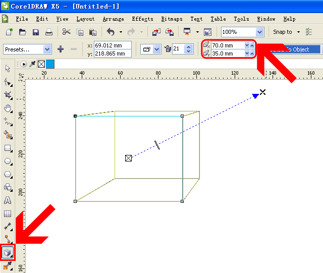Expand the Undo history dropdown arrow
Image resolution: width=323 pixels, height=273 pixels.
tap(121, 32)
